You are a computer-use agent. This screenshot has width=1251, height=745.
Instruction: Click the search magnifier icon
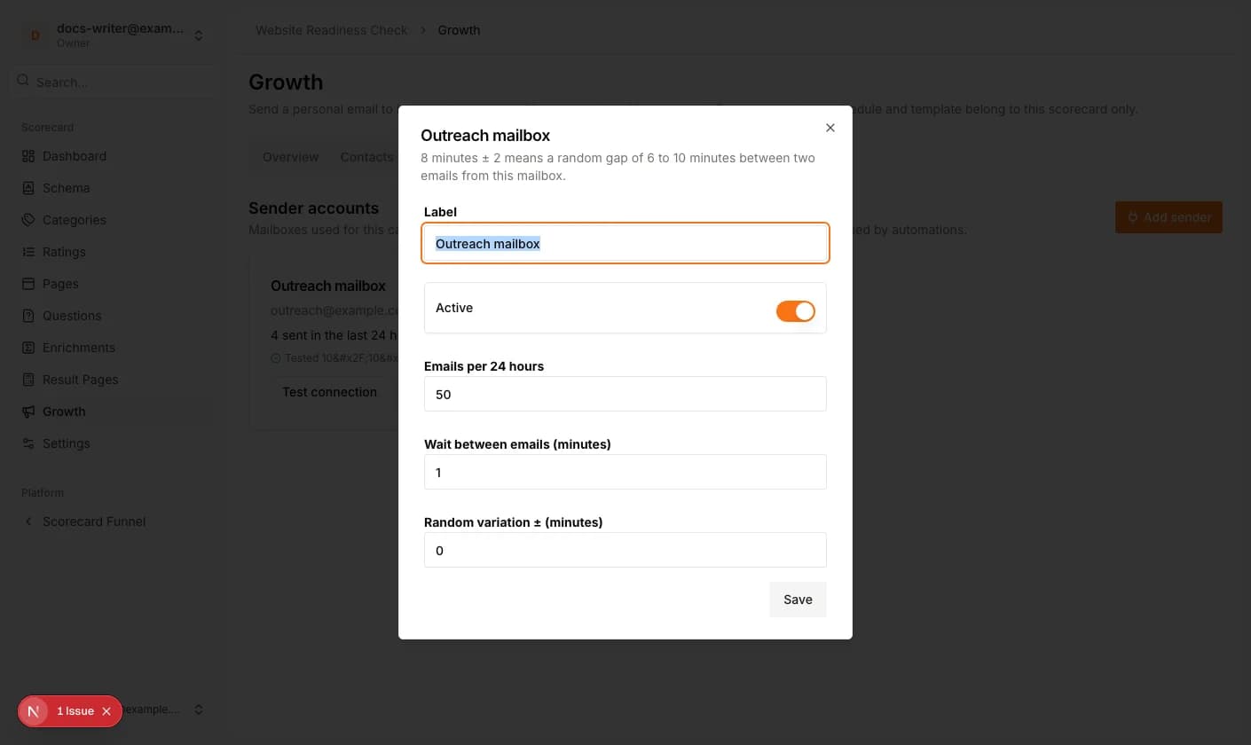(x=23, y=82)
